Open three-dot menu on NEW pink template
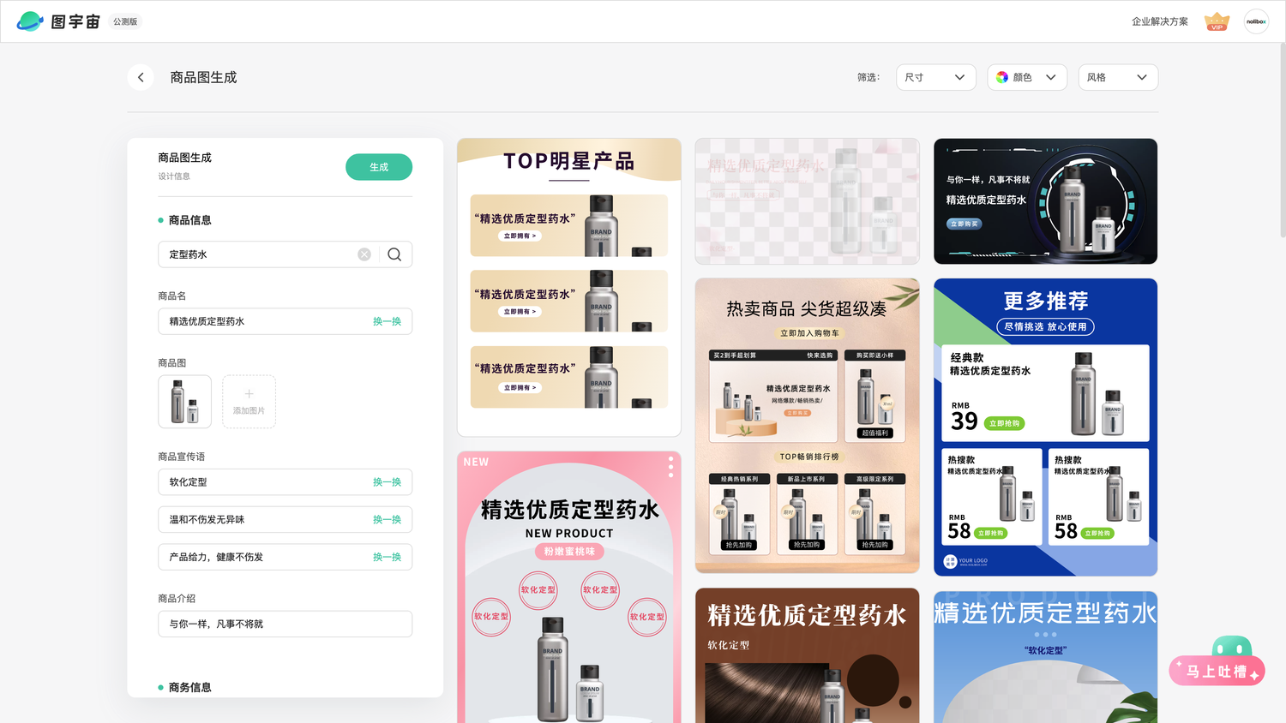 [670, 467]
